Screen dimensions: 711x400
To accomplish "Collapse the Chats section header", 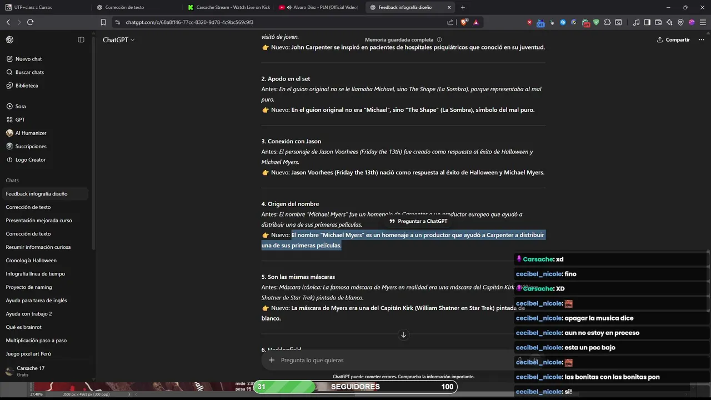I will pos(12,181).
